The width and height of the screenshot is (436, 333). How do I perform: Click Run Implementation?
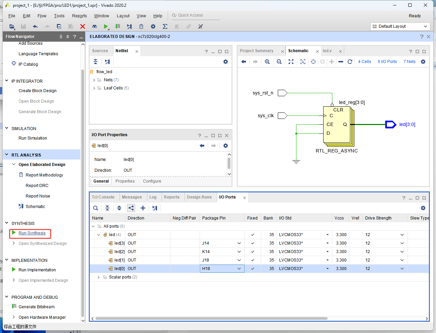click(x=37, y=270)
